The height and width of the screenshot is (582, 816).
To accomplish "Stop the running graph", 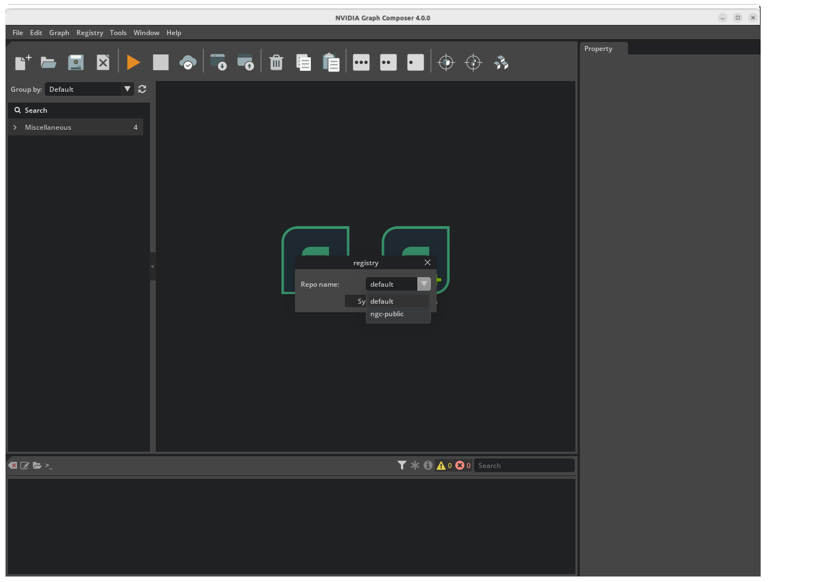I will pos(161,62).
